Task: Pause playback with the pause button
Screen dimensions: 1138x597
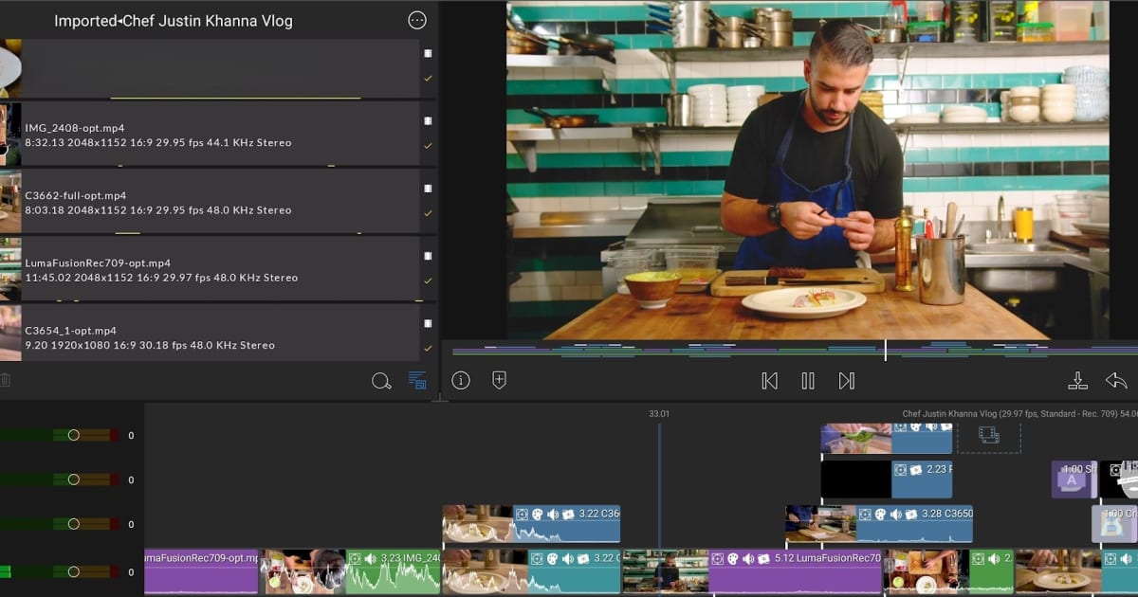Action: [x=807, y=380]
